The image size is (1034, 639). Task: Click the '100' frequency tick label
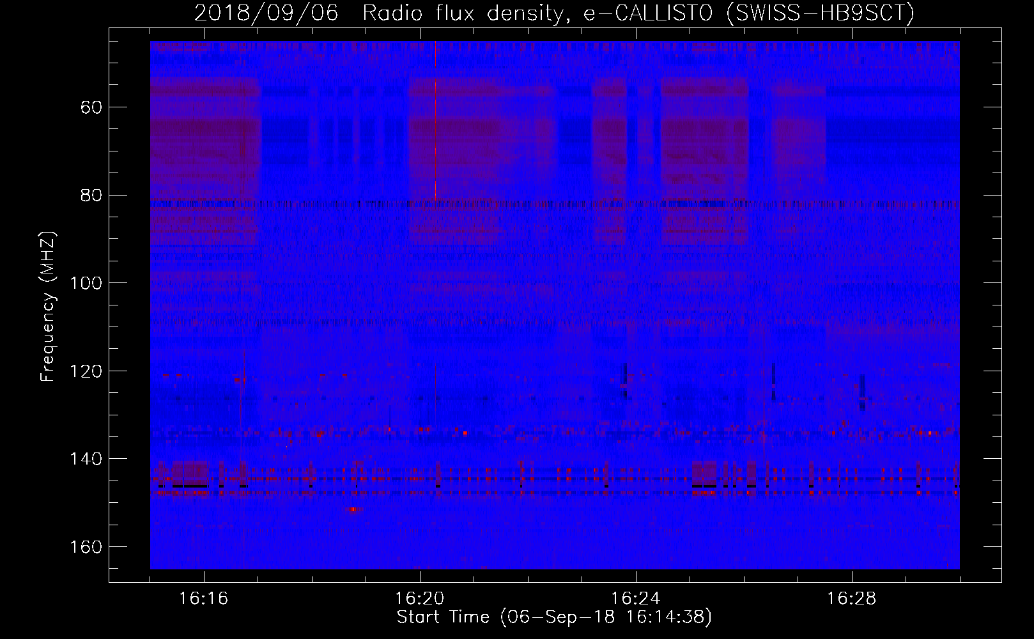(x=86, y=283)
